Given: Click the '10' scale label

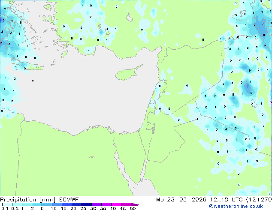Looking at the screenshot, I should [x=54, y=208].
